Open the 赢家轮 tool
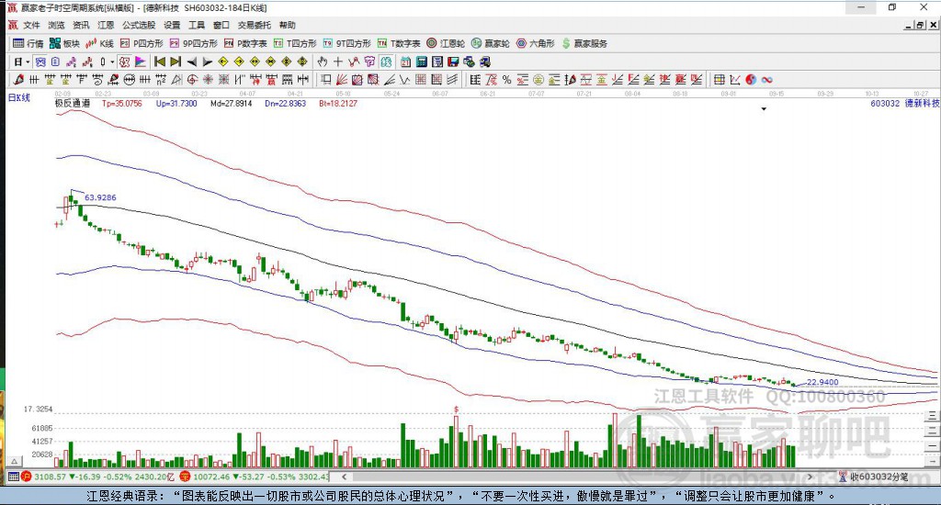The height and width of the screenshot is (505, 941). 491,43
